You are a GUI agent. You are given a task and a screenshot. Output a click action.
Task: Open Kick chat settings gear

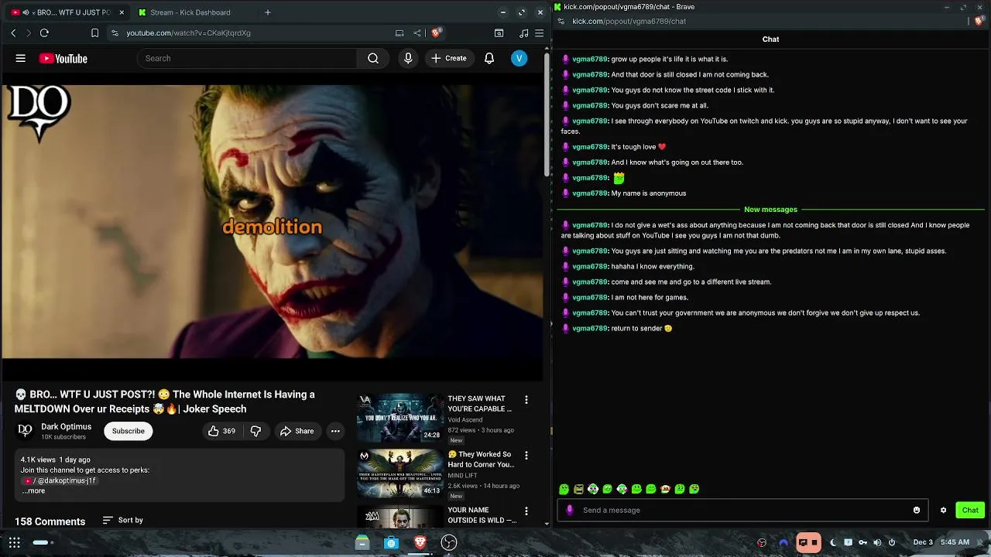point(943,510)
